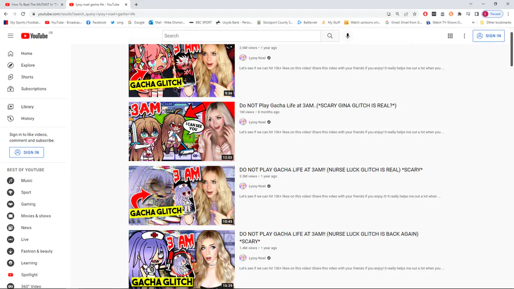
Task: Open the BBC SPORT bookmark
Action: (x=200, y=23)
